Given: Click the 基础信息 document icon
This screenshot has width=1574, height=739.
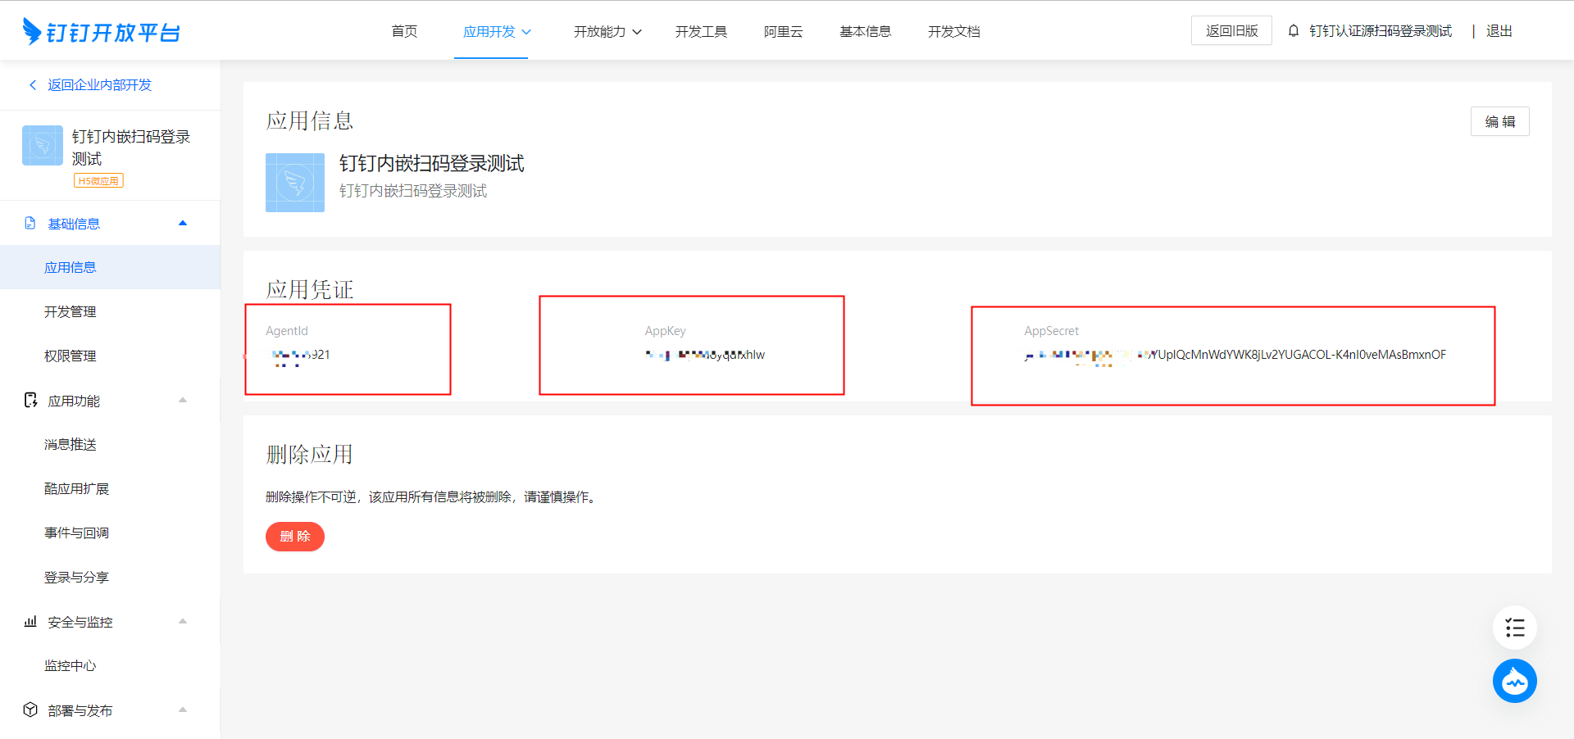Looking at the screenshot, I should [x=30, y=224].
